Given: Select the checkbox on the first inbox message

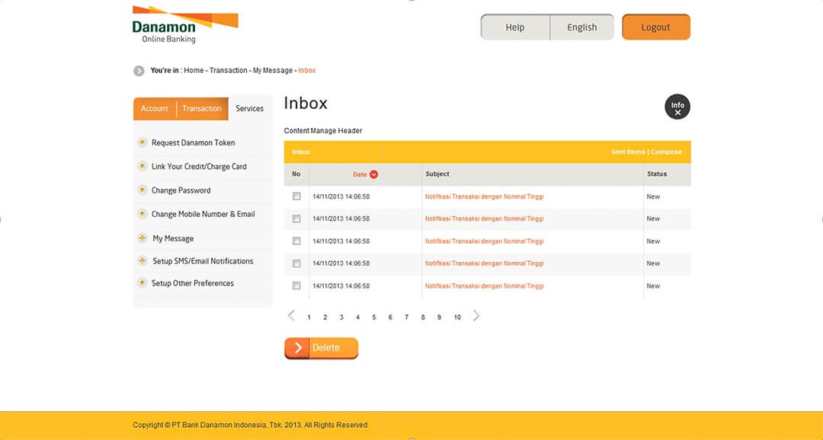Looking at the screenshot, I should point(296,196).
